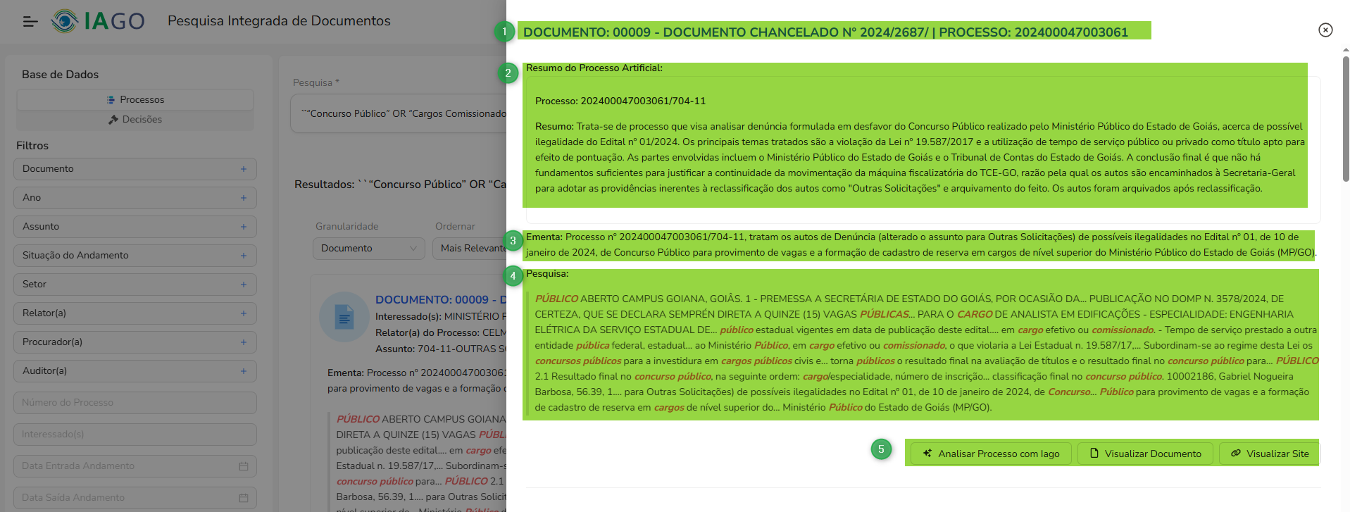
Task: Open the Granularidade Documento dropdown
Action: (x=368, y=249)
